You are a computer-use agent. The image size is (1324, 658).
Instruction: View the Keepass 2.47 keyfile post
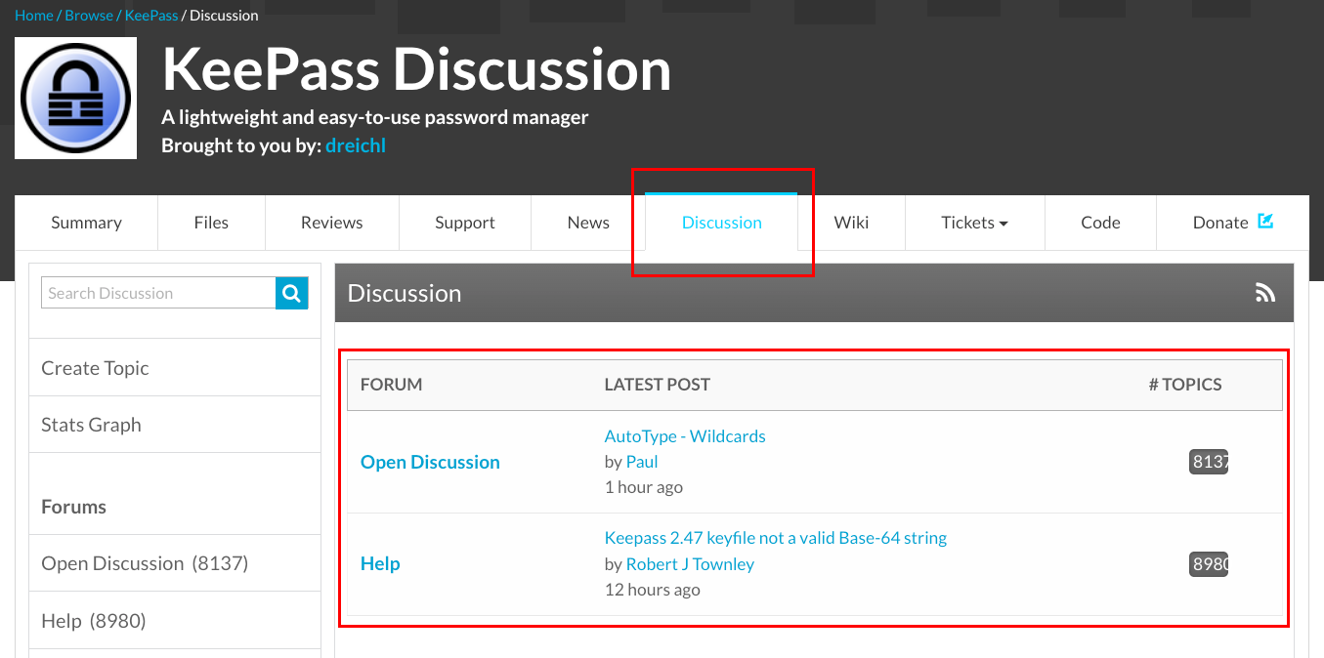click(x=775, y=538)
